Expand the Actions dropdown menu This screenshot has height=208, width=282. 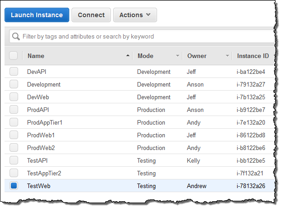135,15
